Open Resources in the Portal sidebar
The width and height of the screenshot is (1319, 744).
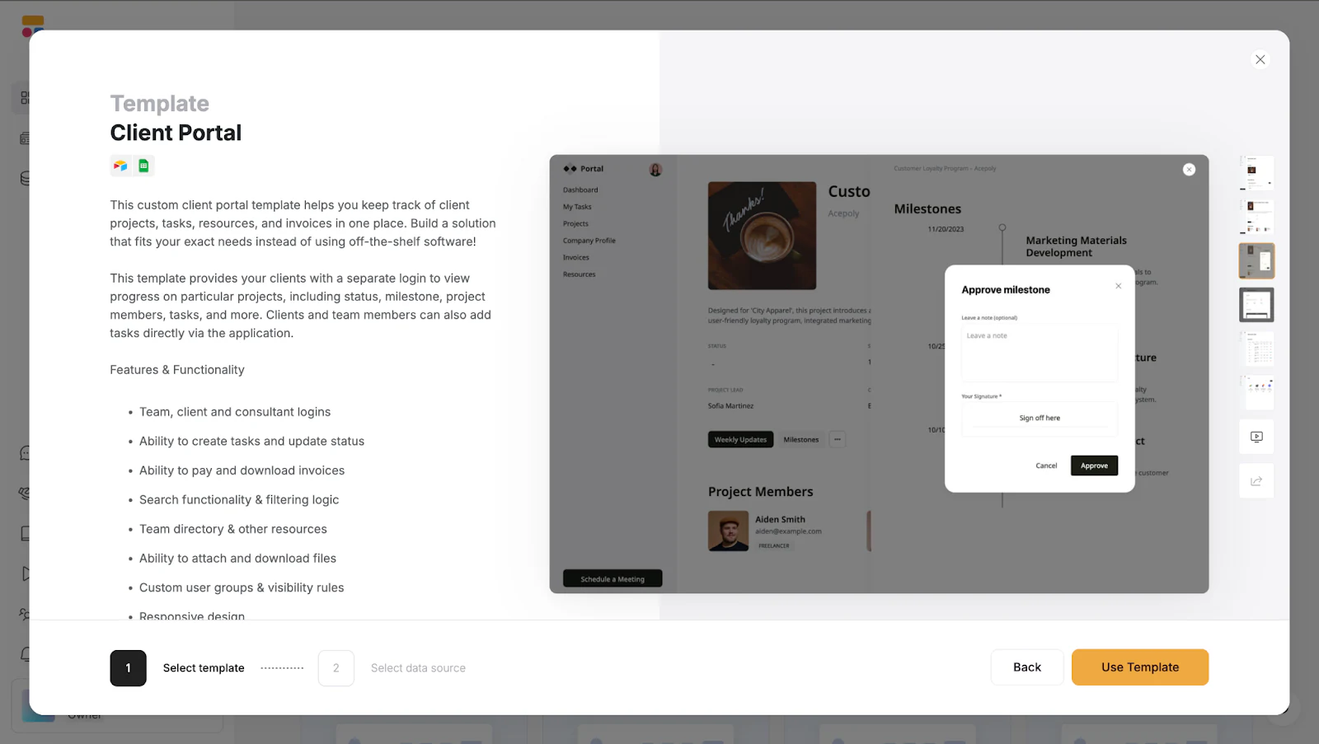[579, 274]
